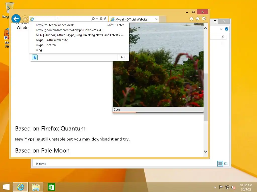257x192 pixels.
Task: Click the Done status text under image
Action: [117, 109]
